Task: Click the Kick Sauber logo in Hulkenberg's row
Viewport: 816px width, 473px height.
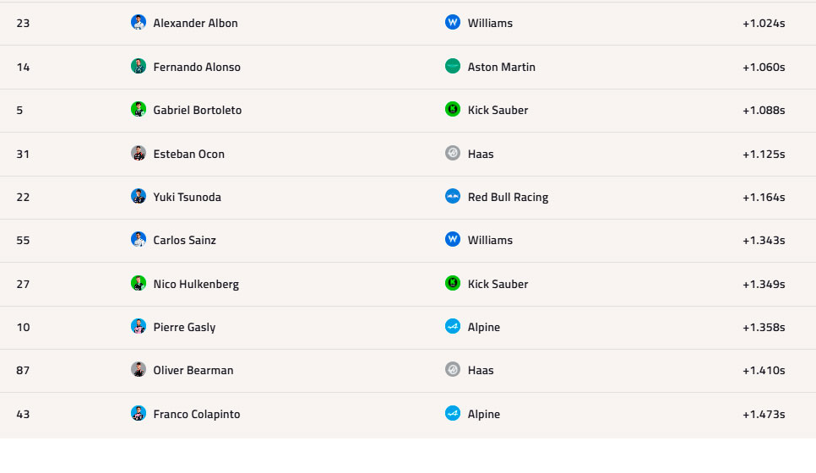Action: [x=453, y=284]
